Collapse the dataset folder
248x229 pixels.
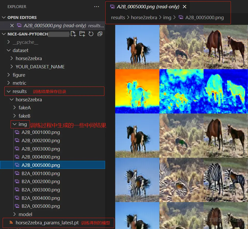coord(9,50)
